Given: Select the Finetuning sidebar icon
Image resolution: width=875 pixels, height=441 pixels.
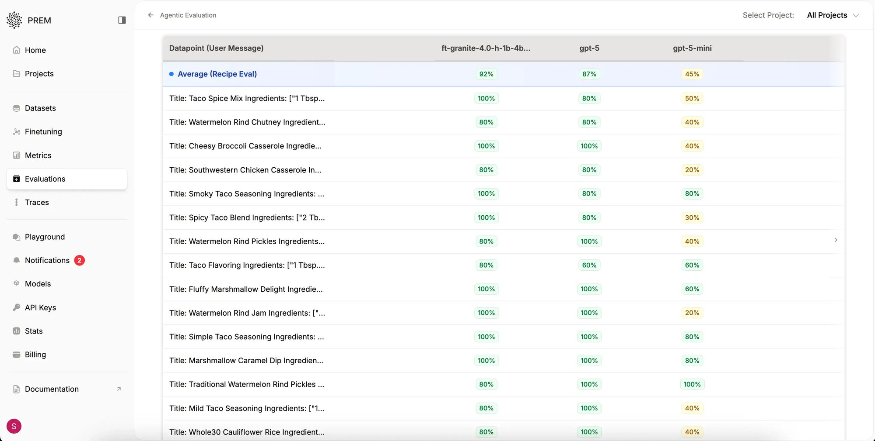Looking at the screenshot, I should [x=17, y=131].
